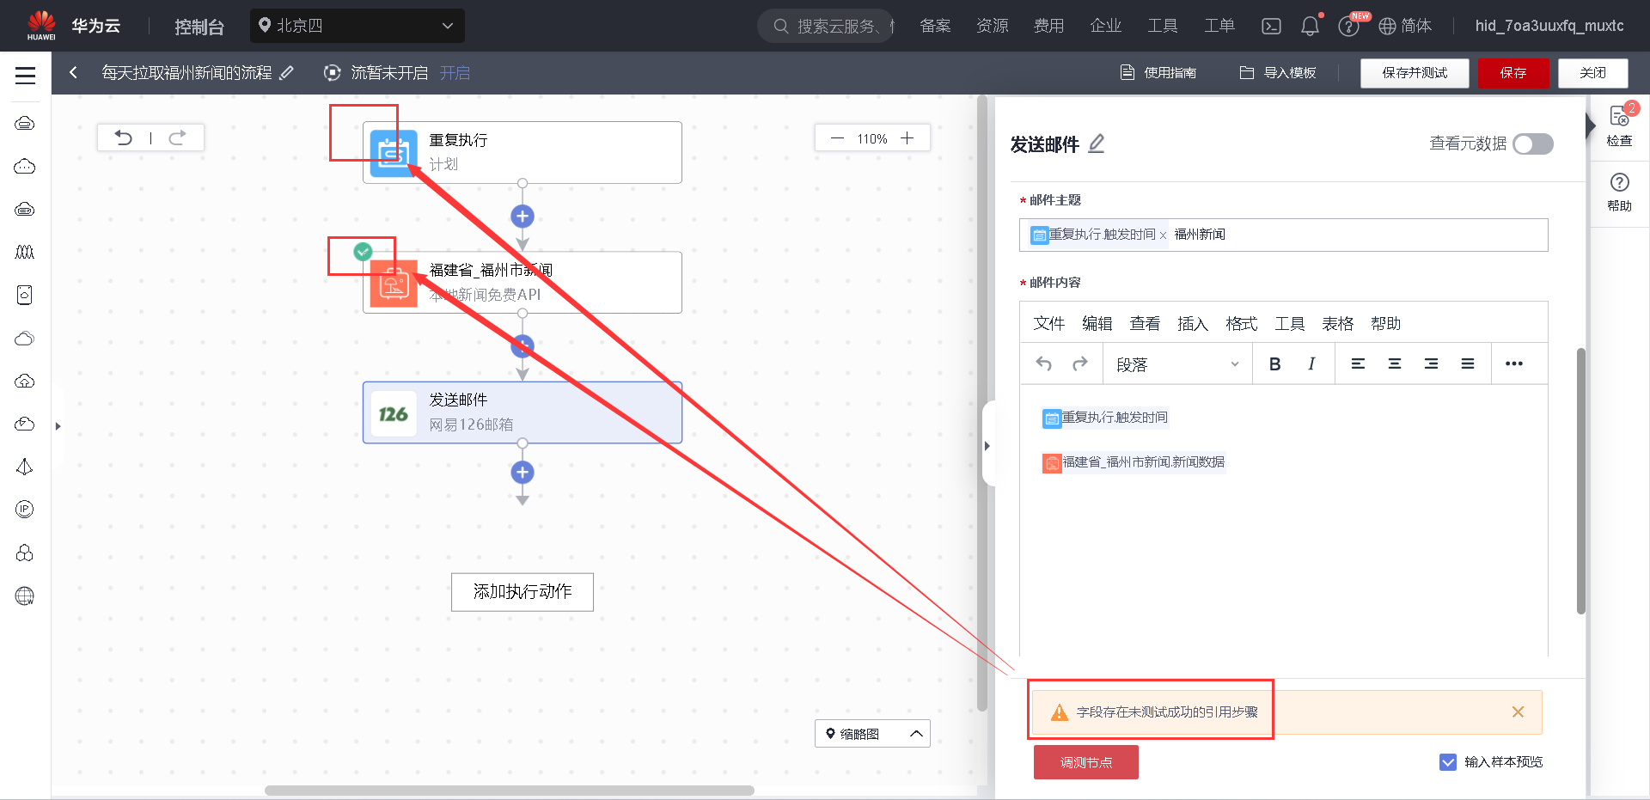Open the 北京四 region dropdown
The image size is (1650, 800).
point(357,26)
